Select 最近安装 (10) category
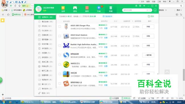Screen dimensions: 185x104 click(x=45, y=22)
